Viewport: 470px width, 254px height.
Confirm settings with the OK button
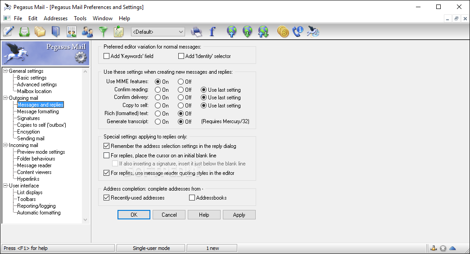pos(134,214)
